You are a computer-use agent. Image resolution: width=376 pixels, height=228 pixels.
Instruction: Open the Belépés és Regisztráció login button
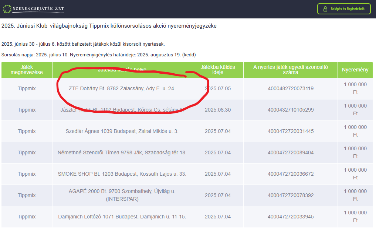(x=344, y=9)
